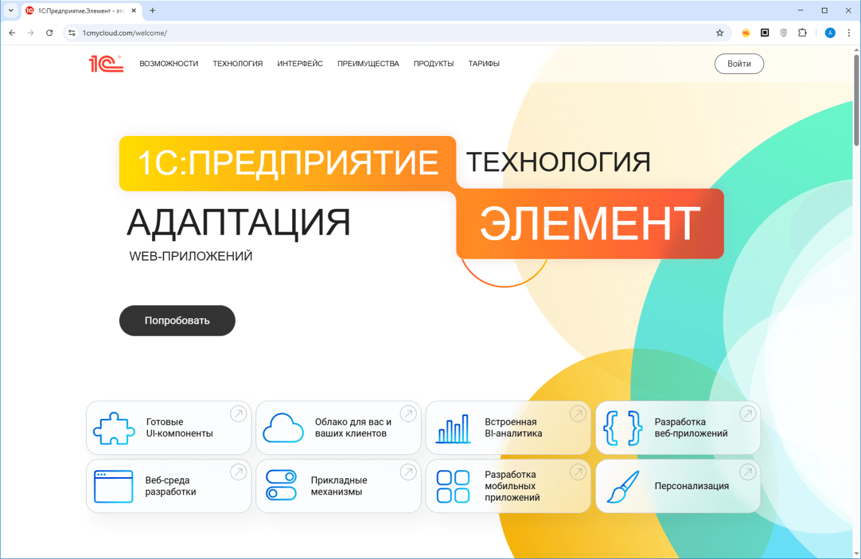This screenshot has height=559, width=861.
Task: Click the 1C extension icon in toolbar
Action: click(746, 33)
